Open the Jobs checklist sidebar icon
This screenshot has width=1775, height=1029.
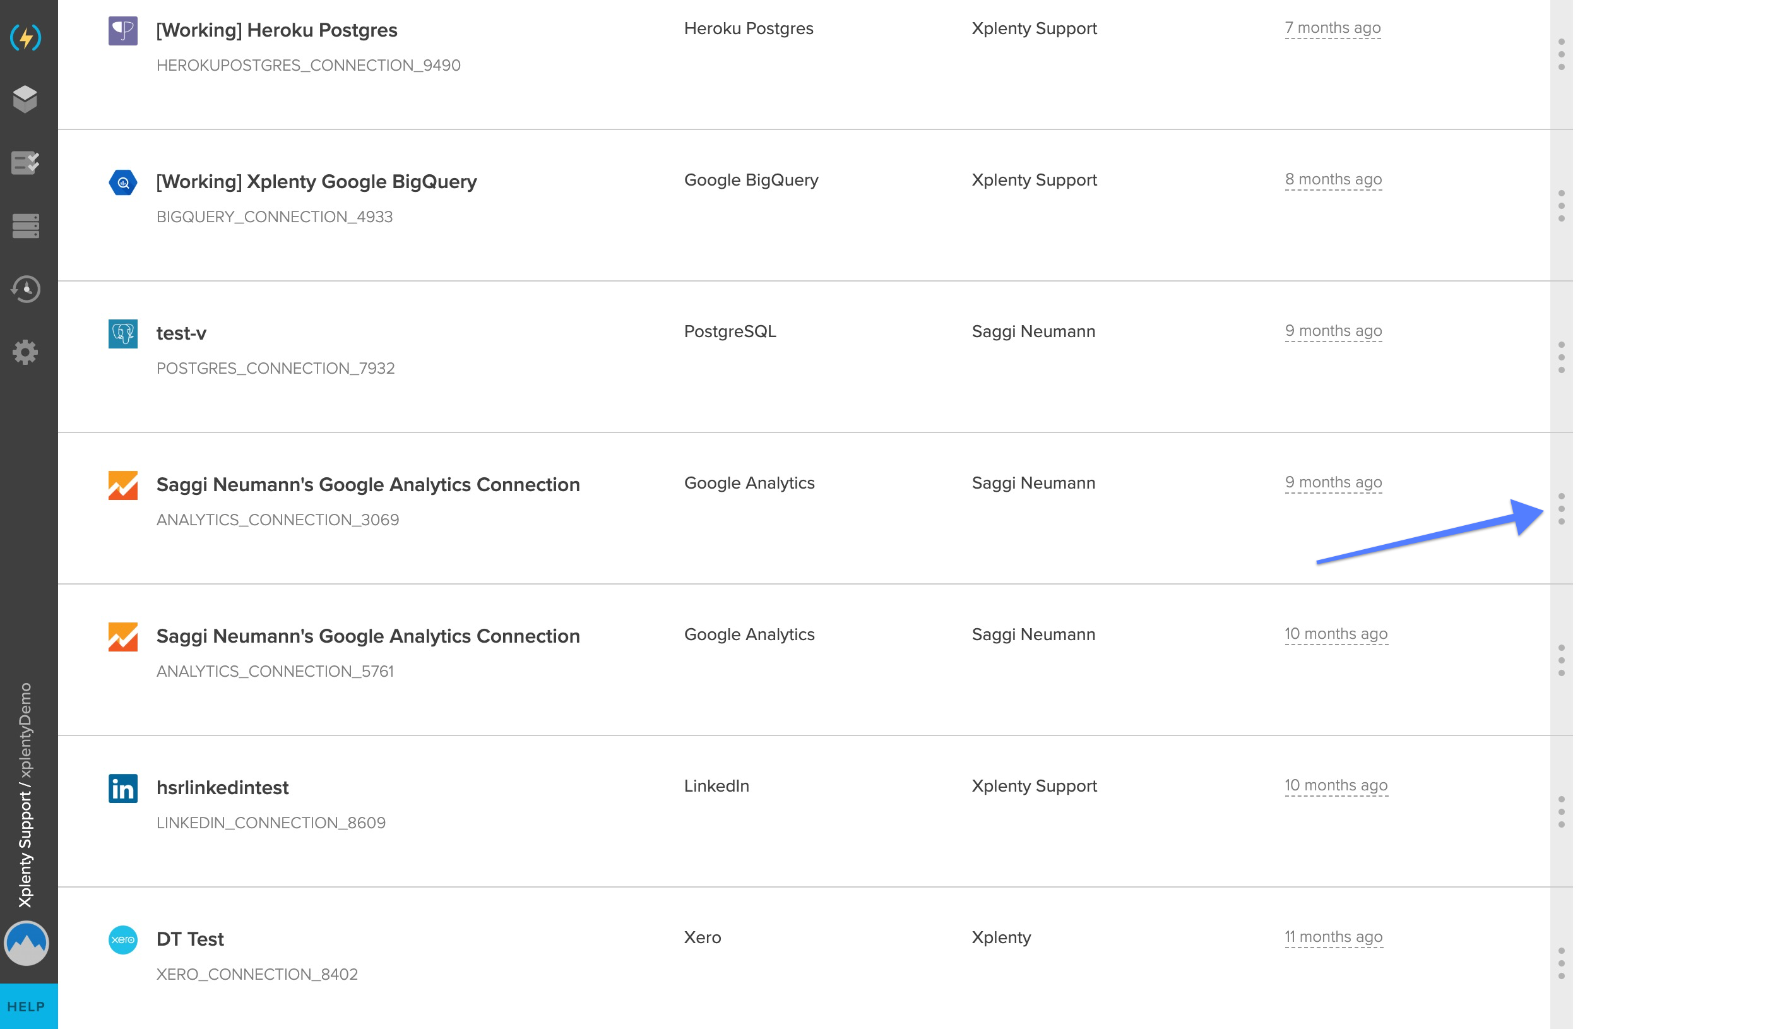click(25, 163)
